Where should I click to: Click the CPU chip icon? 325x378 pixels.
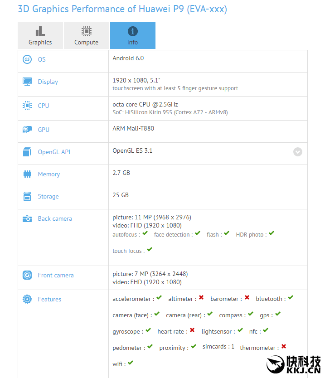click(27, 106)
